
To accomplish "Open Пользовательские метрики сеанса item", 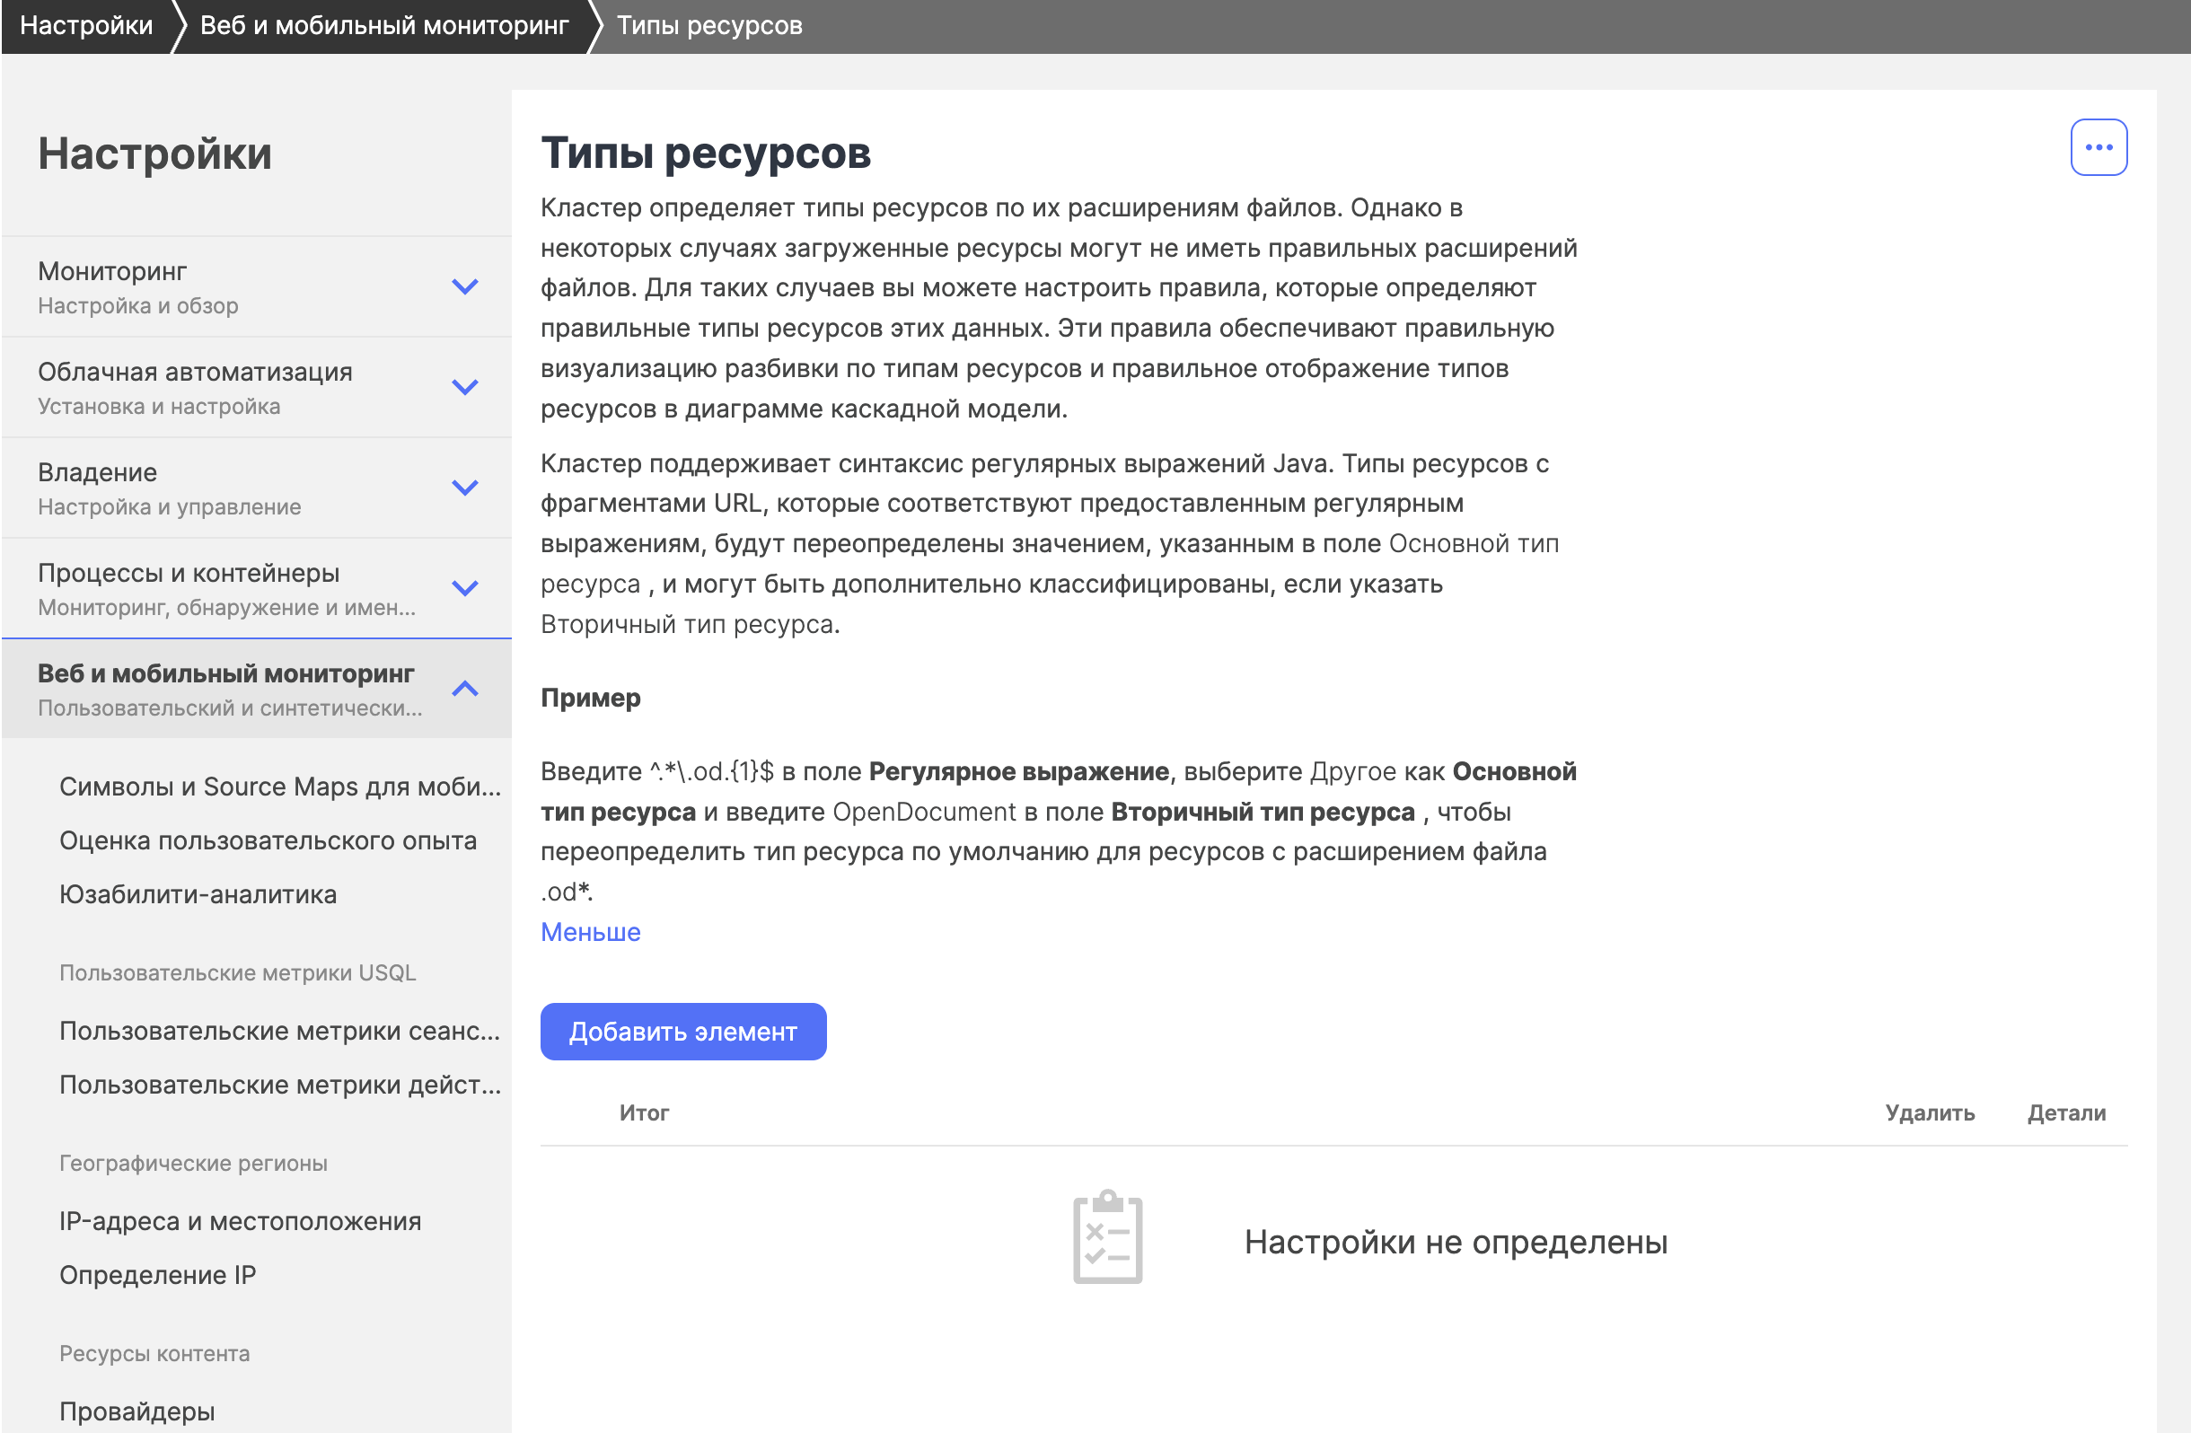I will [x=279, y=1030].
